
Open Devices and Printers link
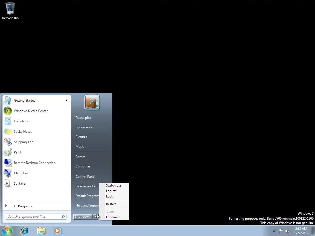click(x=87, y=186)
